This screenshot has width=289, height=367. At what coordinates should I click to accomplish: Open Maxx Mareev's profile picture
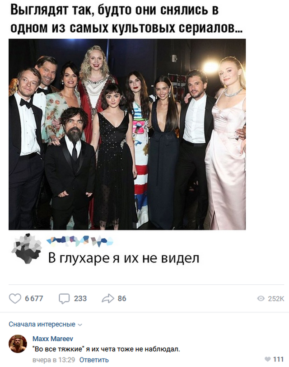click(x=18, y=344)
